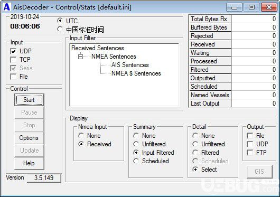The width and height of the screenshot is (280, 197).
Task: Choose Filtered in the Detail group
Action: (195, 153)
